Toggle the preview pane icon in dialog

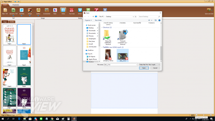pyautogui.click(x=155, y=20)
